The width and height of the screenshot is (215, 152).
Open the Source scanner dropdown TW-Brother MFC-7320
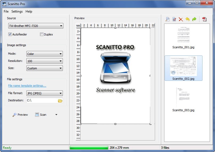pyautogui.click(x=36, y=26)
